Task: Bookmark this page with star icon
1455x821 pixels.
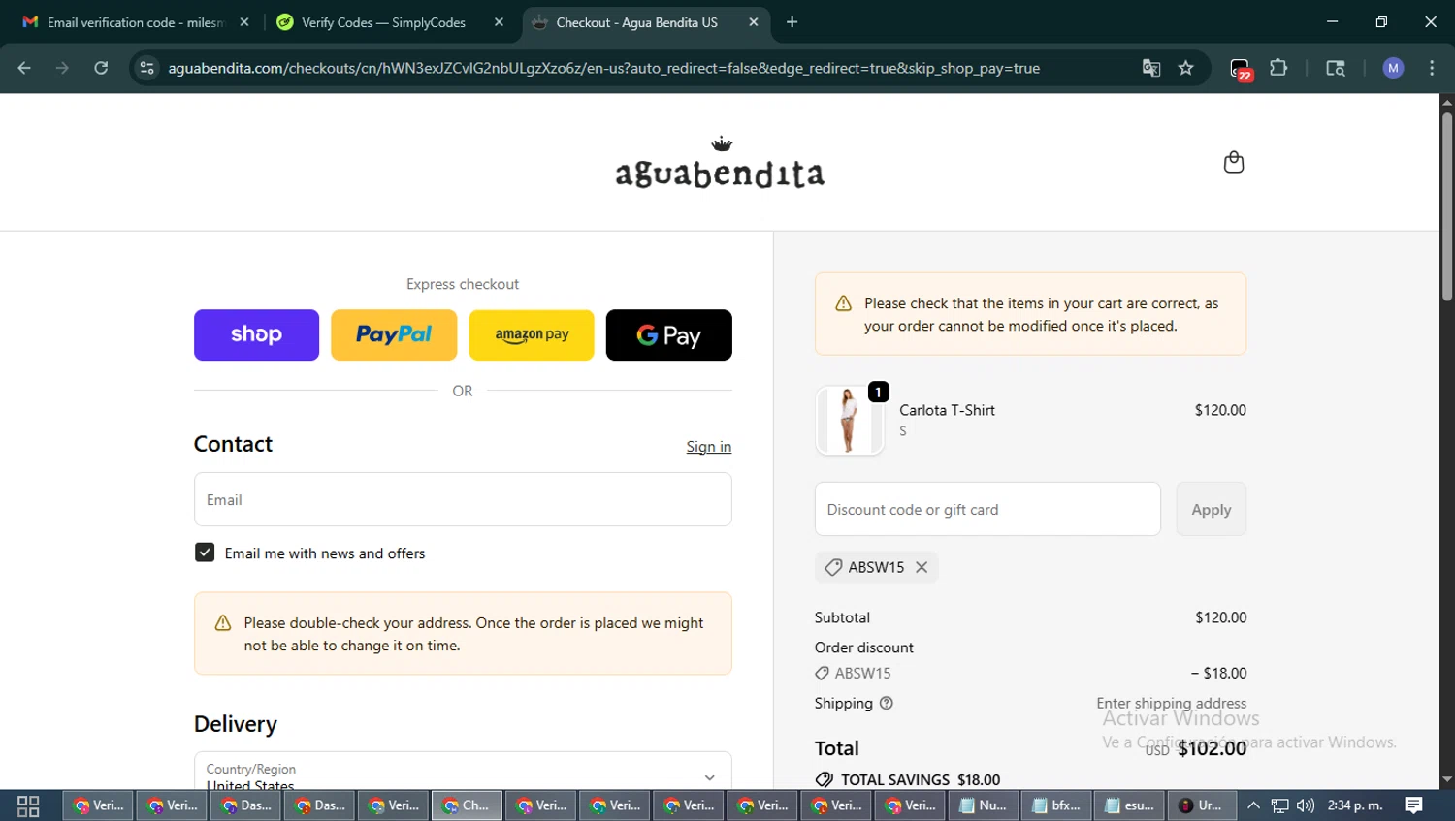Action: point(1185,68)
